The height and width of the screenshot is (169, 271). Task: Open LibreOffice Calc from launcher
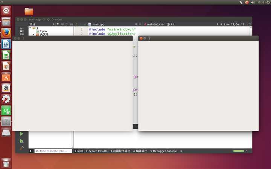point(6,55)
